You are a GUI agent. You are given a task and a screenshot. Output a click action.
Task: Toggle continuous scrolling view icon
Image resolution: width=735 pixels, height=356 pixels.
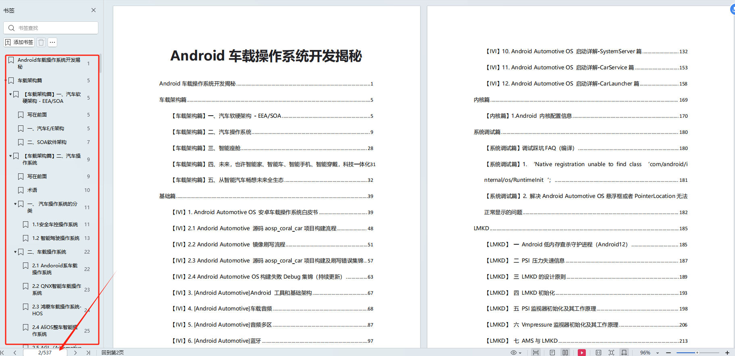[536, 352]
